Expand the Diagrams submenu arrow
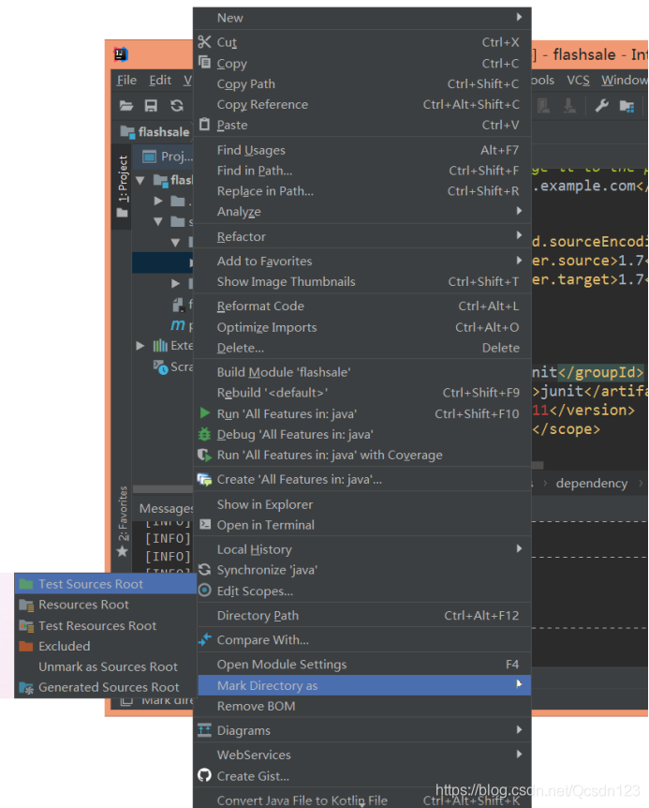649x808 pixels. (520, 729)
